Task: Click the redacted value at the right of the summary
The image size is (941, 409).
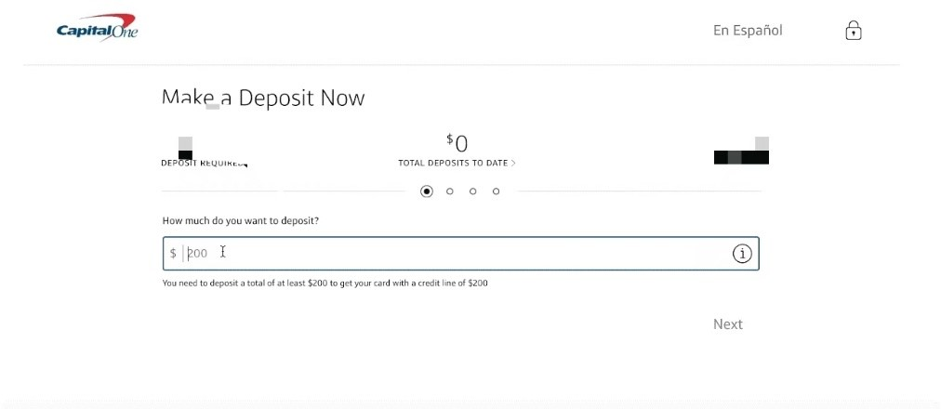Action: (x=741, y=155)
